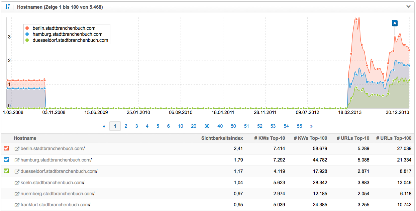Open external link icon for duesseldorf.stadtbranchenbuch.com
416x211 pixels.
pyautogui.click(x=17, y=172)
